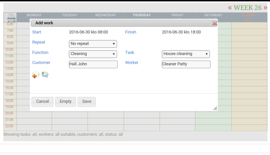Expand the Function dropdown set to Cleaning
Screen dimensions: 270x155
tap(93, 54)
